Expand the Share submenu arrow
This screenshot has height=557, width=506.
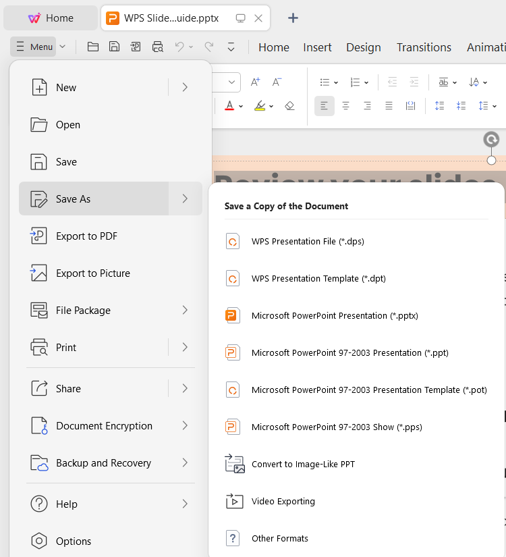tap(185, 388)
